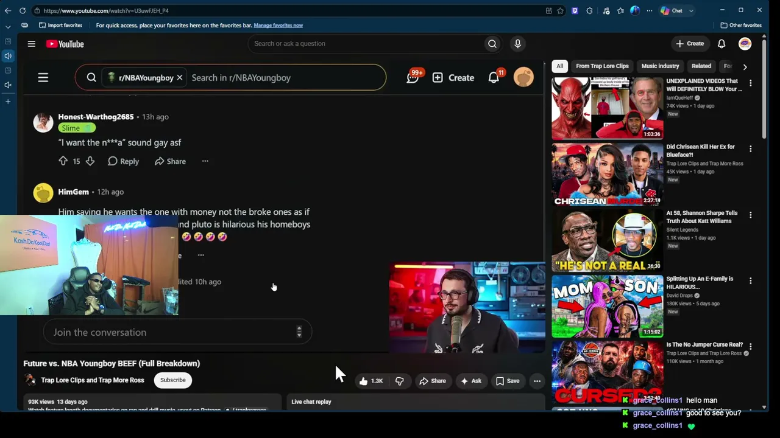This screenshot has width=780, height=438.
Task: Open options for Splitting Up An E-Family video
Action: click(750, 281)
